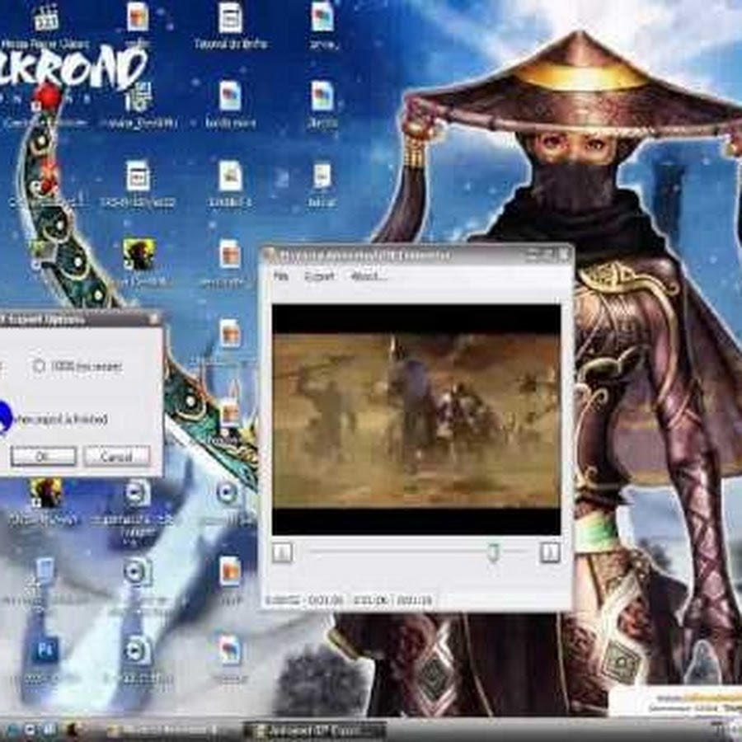Click the end marker button right of slider
The image size is (742, 742).
point(550,552)
